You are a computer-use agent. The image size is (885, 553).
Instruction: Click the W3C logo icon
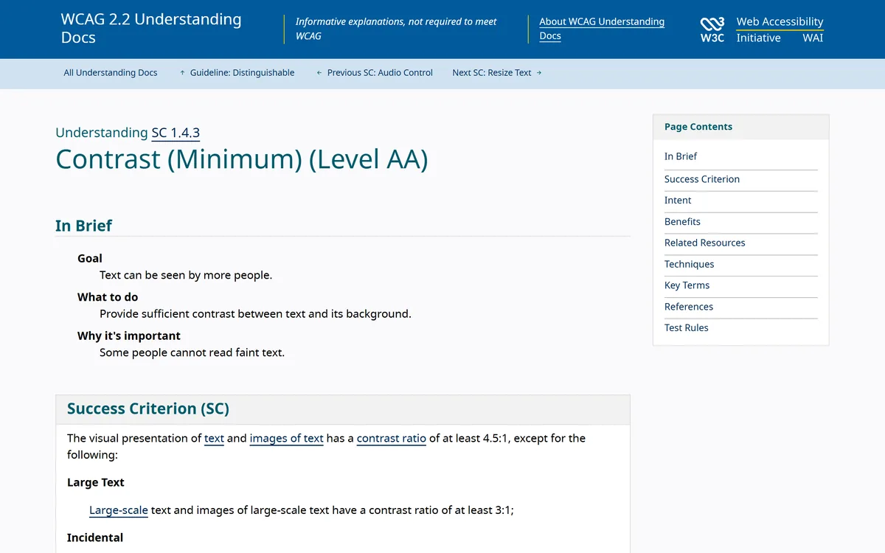click(712, 29)
